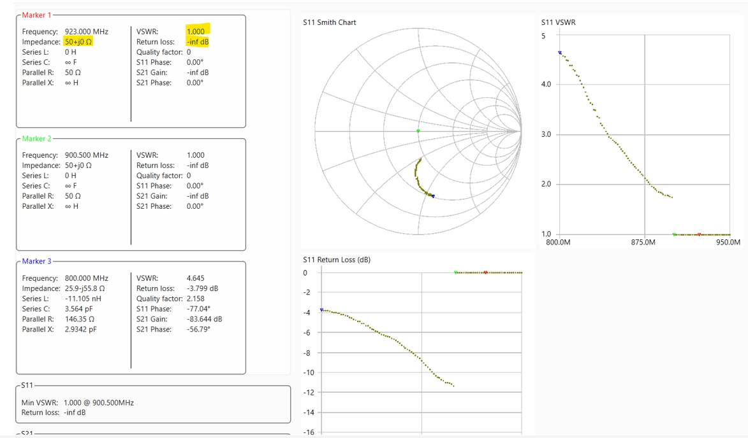Viewport: 748px width, 438px height.
Task: Select Marker 3 frequency value 800.000 MHz
Action: coord(86,278)
